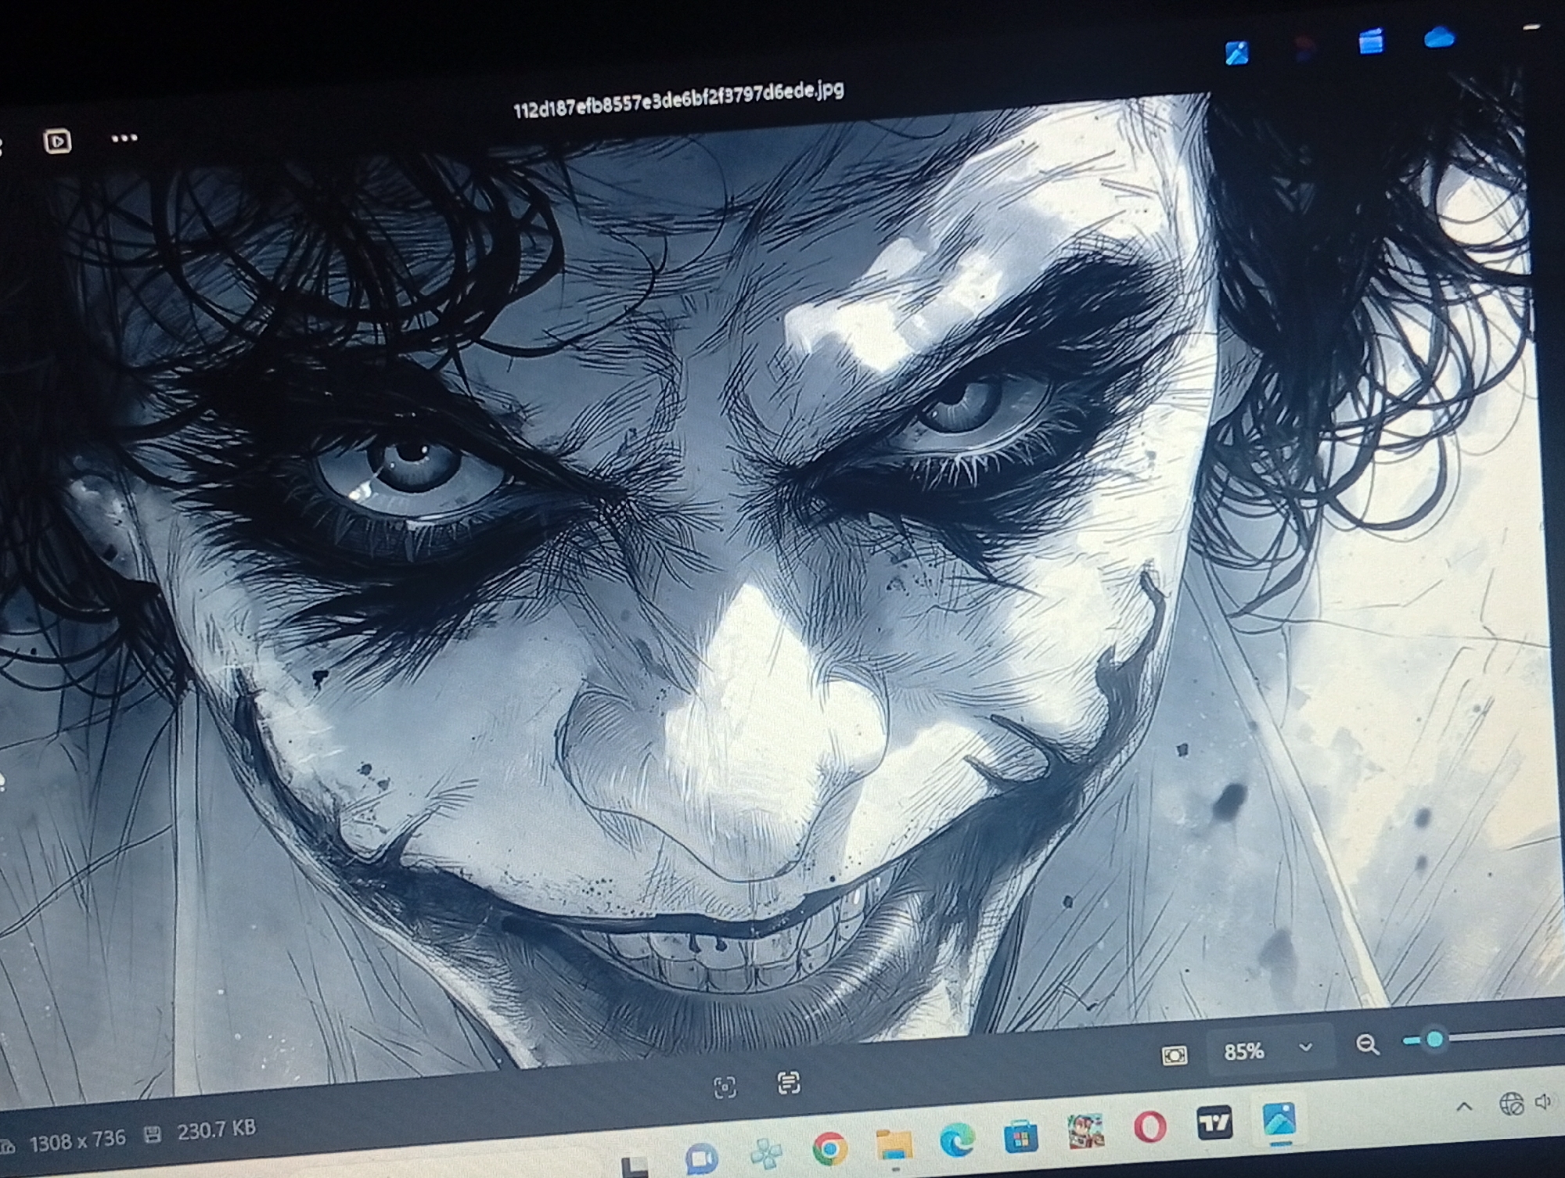Click the image file name in title bar
The width and height of the screenshot is (1565, 1178).
(x=678, y=99)
